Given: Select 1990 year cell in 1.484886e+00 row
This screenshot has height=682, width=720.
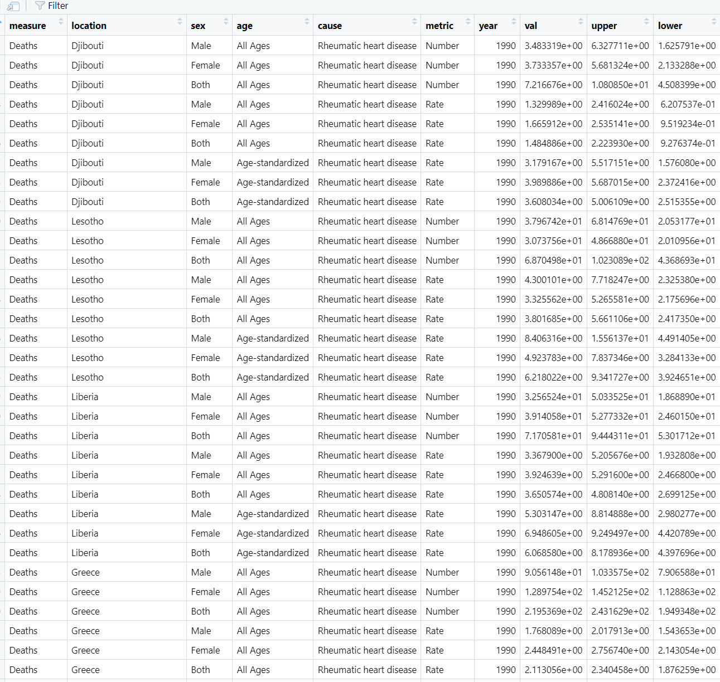Looking at the screenshot, I should [x=497, y=143].
